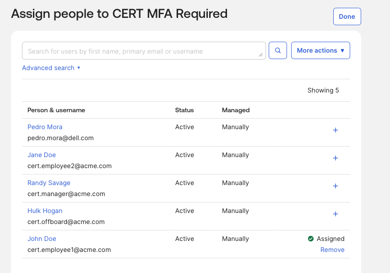This screenshot has width=390, height=273.
Task: Select the cert.employee1@acme.com username text
Action: (x=69, y=250)
